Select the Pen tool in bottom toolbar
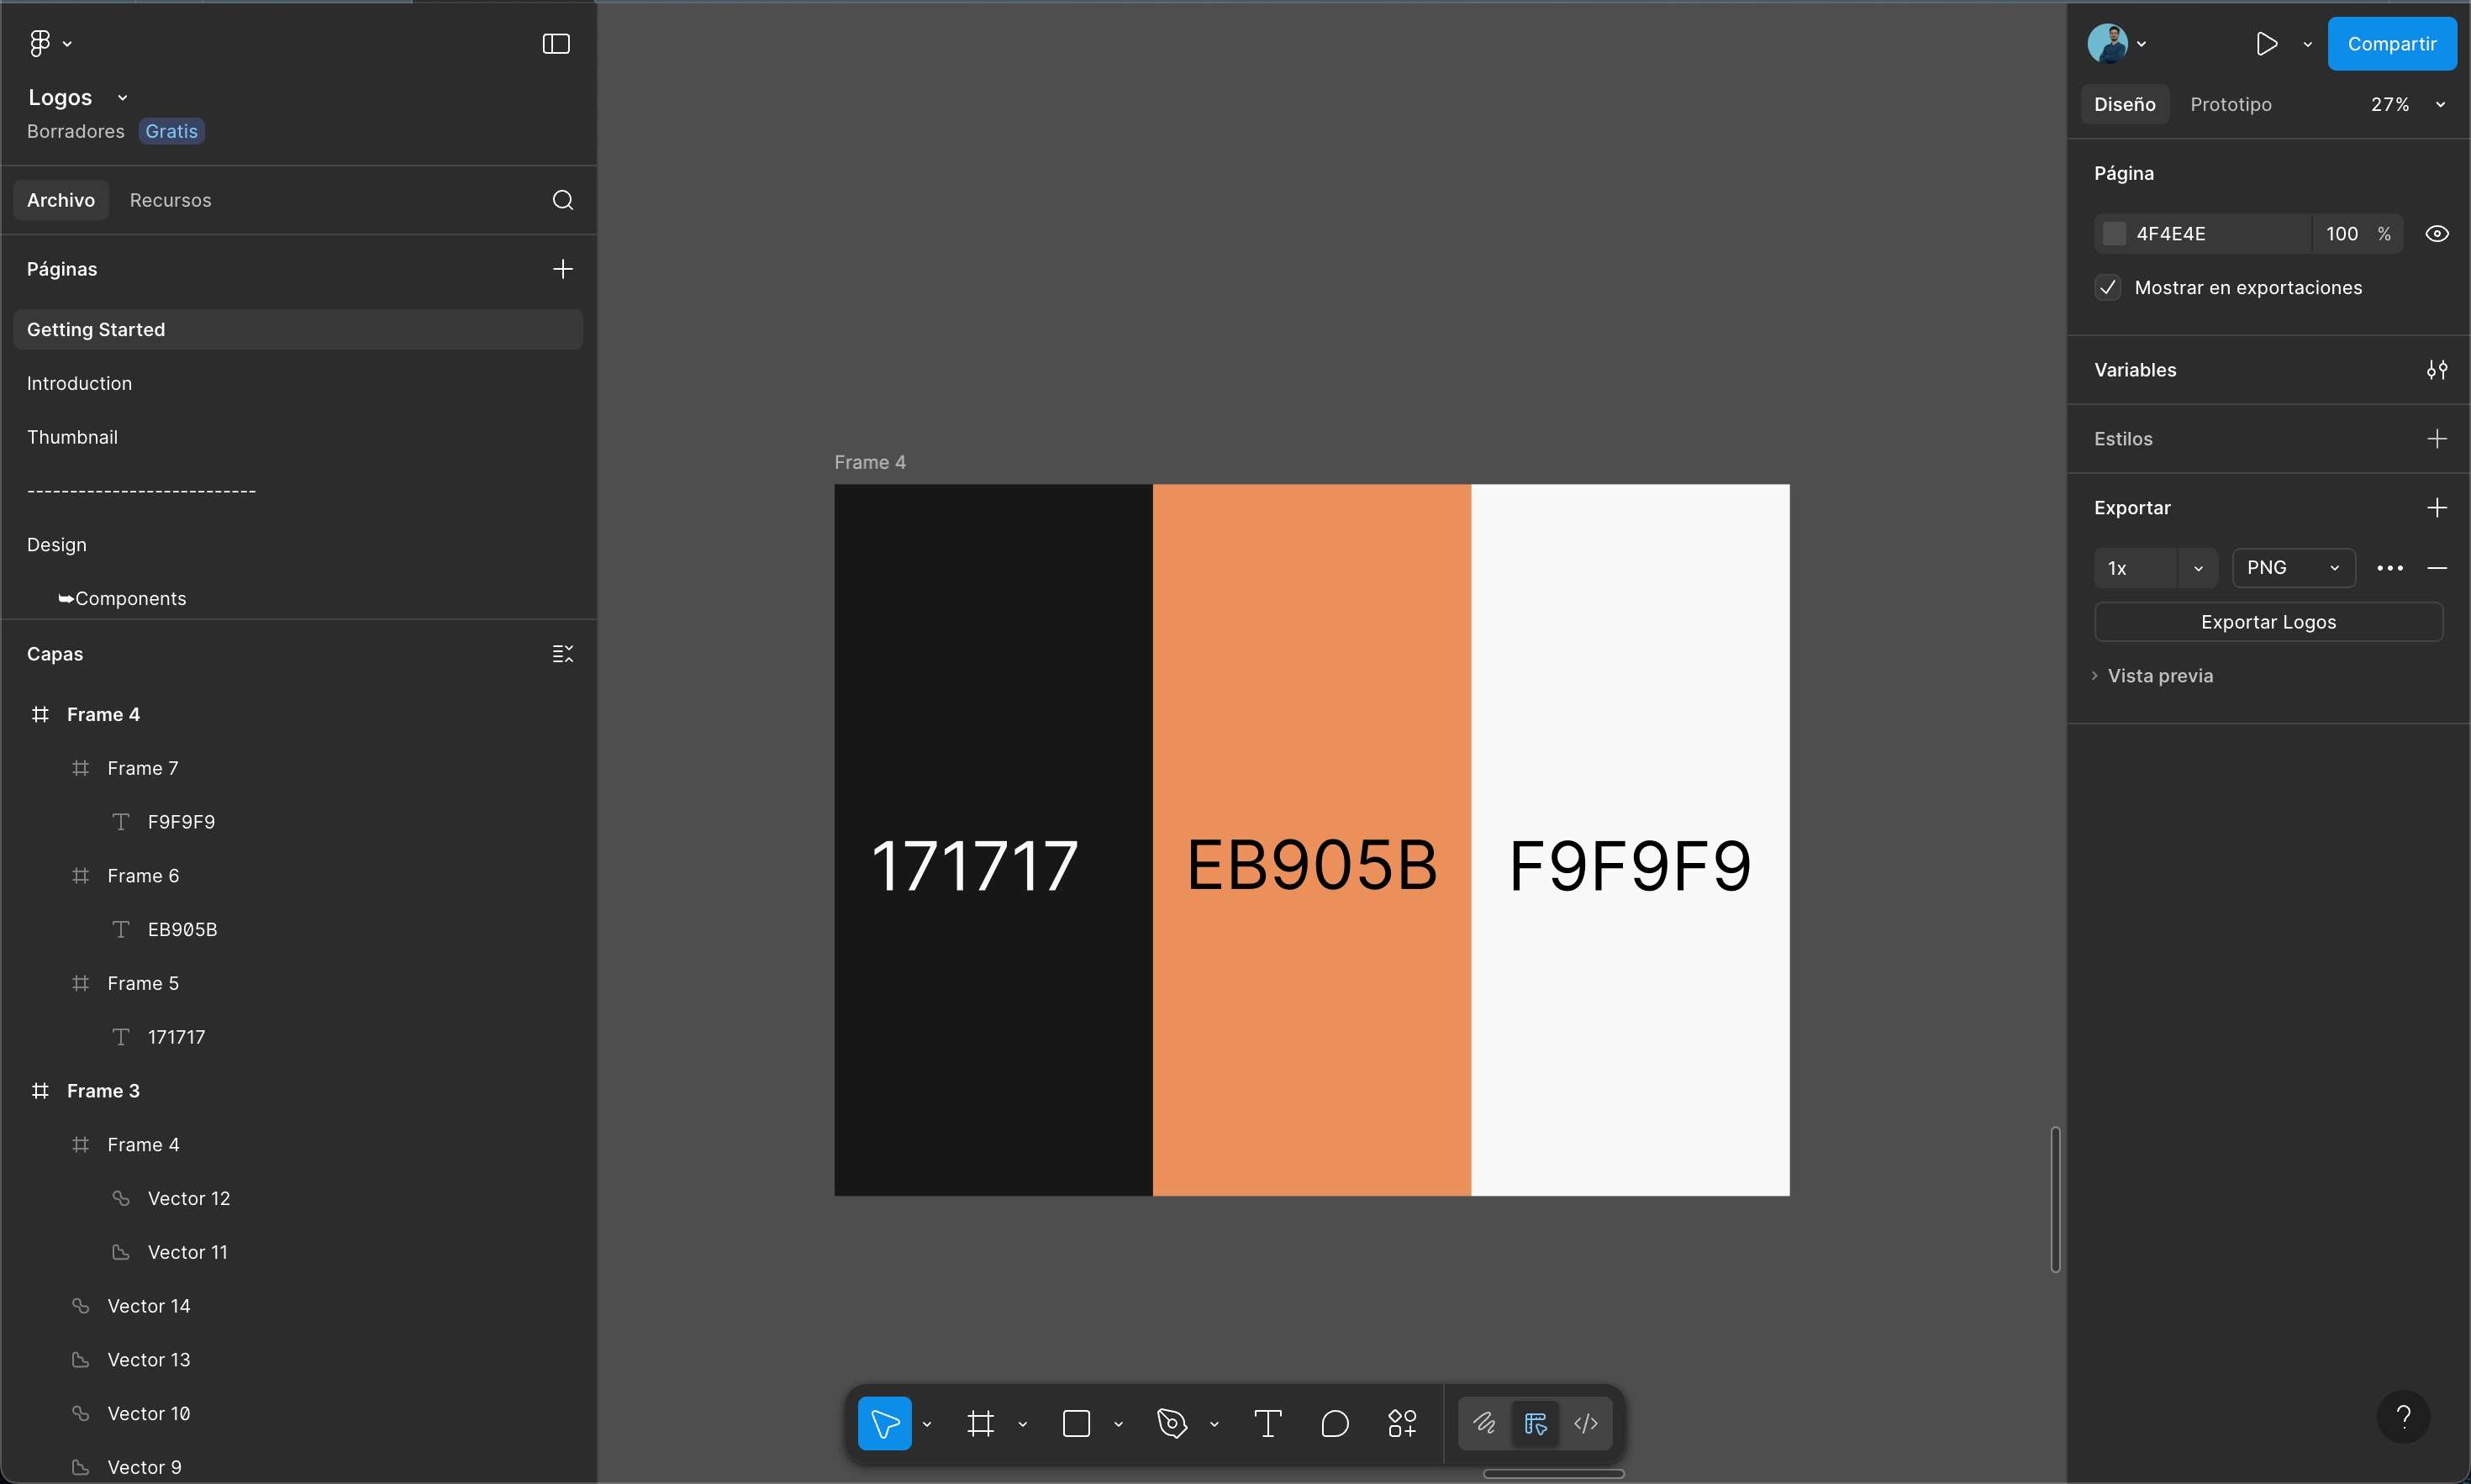This screenshot has height=1484, width=2471. [1171, 1423]
